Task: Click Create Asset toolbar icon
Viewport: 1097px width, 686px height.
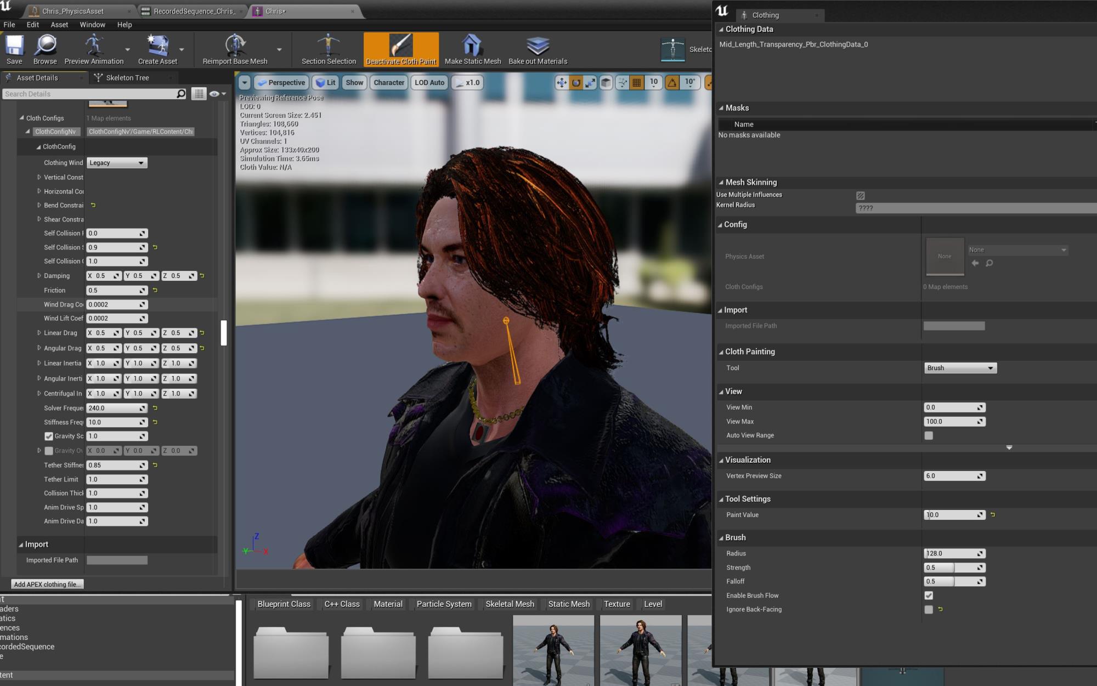Action: (157, 49)
